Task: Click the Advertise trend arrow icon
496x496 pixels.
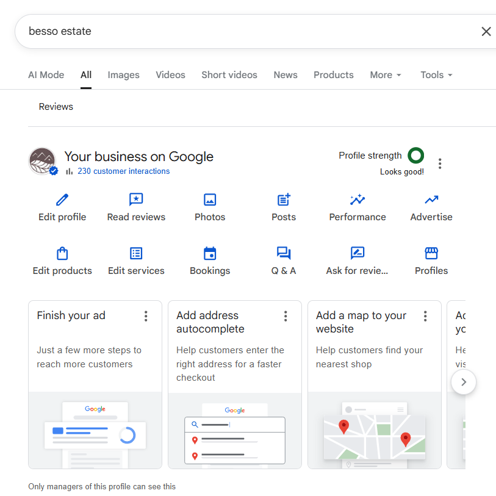Action: pyautogui.click(x=431, y=199)
